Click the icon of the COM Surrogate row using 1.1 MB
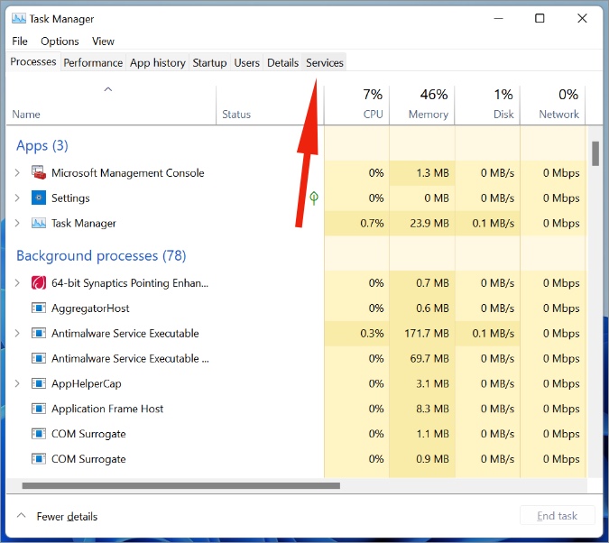Viewport: 609px width, 543px height. click(x=39, y=434)
